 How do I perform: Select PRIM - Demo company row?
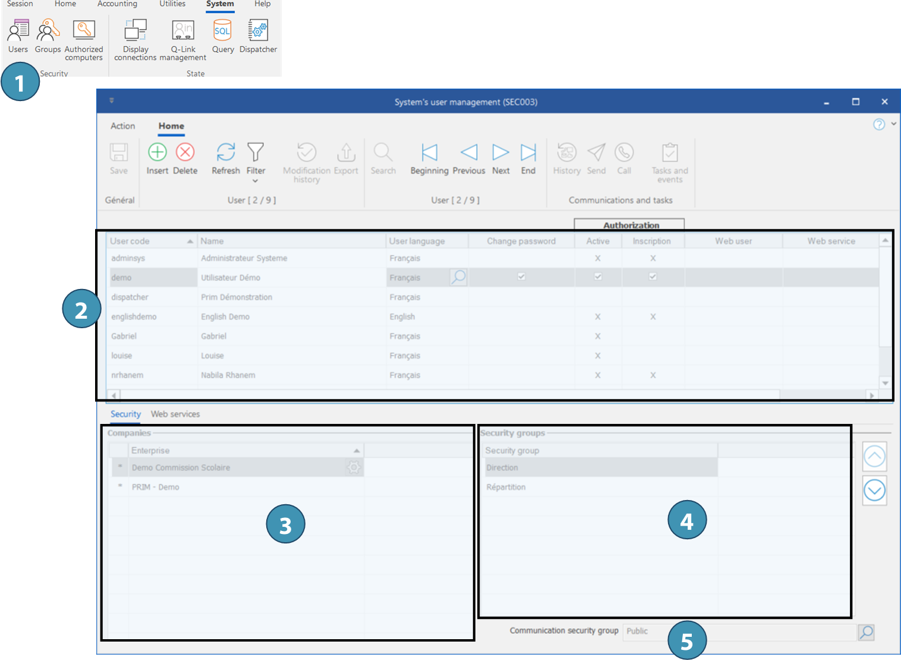[238, 487]
